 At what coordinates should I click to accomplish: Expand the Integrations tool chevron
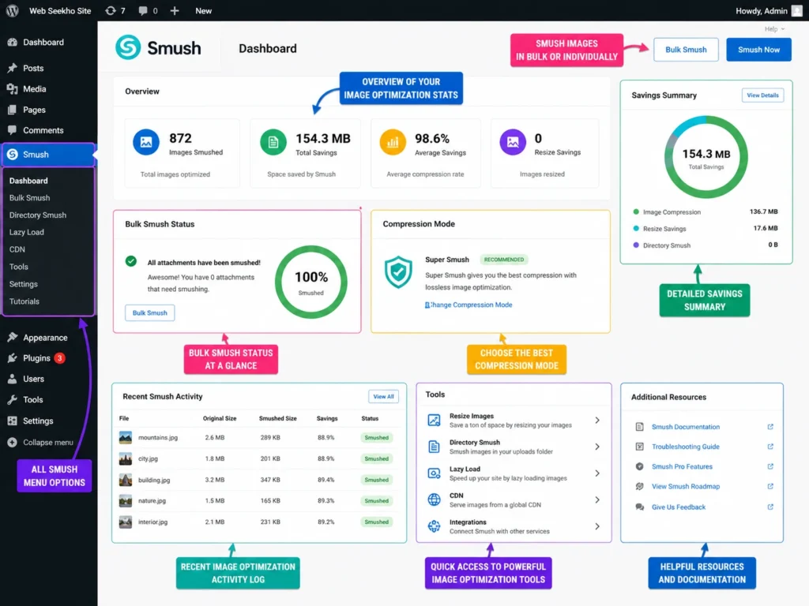[x=597, y=526]
